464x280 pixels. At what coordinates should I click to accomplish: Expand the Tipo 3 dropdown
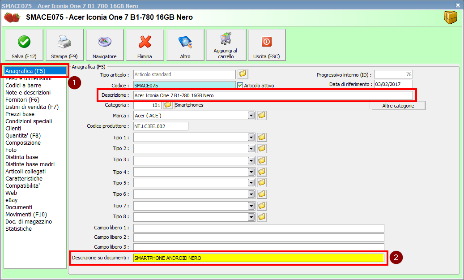(x=251, y=160)
